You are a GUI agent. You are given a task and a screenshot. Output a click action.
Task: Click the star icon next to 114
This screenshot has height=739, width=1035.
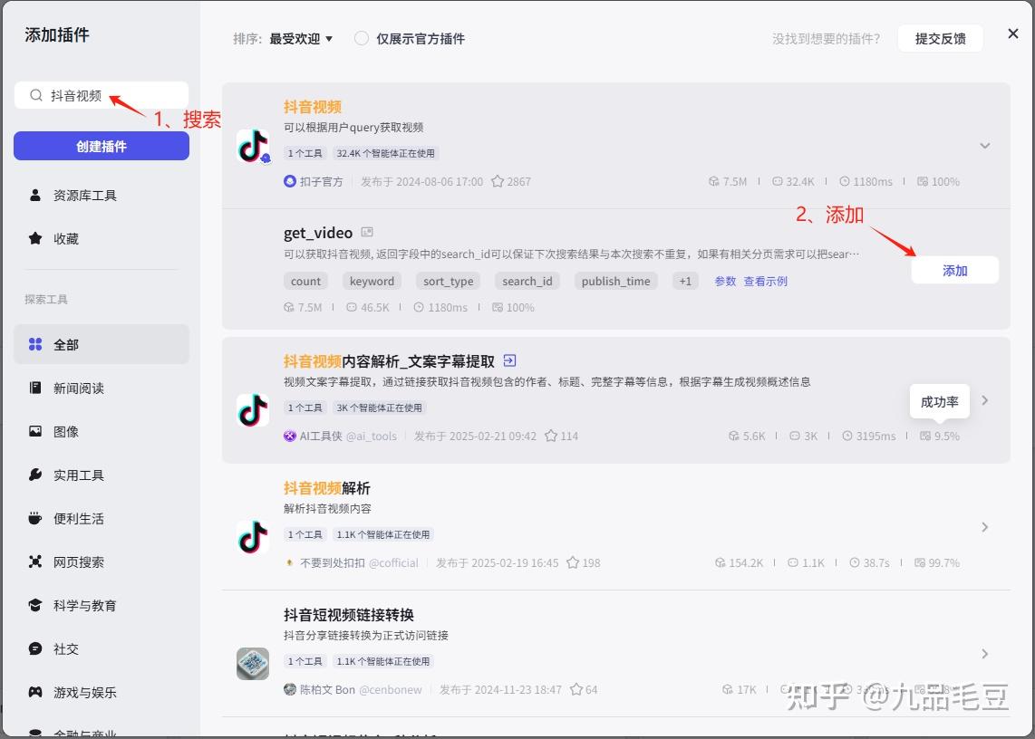click(550, 437)
